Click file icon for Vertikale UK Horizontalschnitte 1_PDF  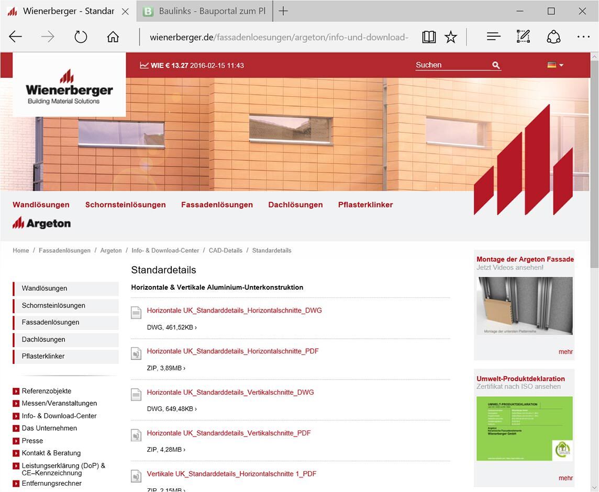(136, 476)
